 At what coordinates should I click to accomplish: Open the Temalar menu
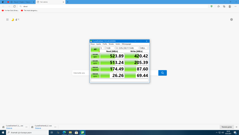(111, 44)
